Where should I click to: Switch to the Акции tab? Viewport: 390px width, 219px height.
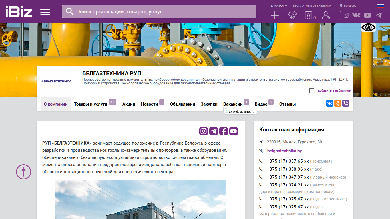[129, 104]
